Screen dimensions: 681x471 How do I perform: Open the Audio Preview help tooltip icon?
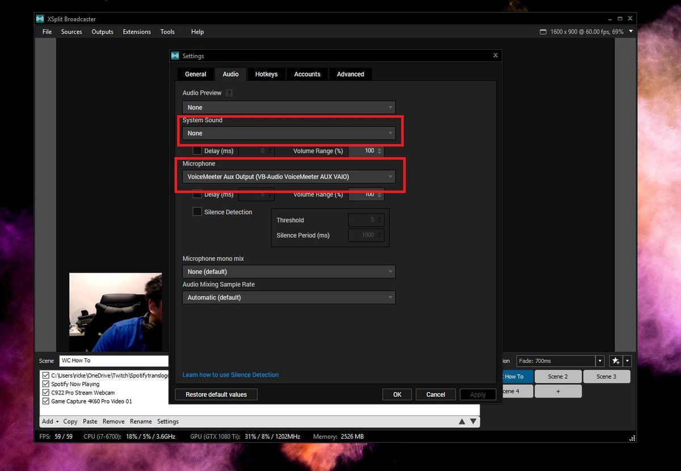(229, 92)
